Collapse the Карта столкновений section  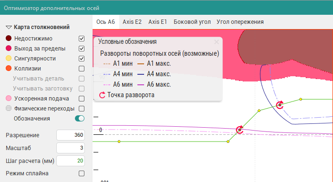(9, 27)
